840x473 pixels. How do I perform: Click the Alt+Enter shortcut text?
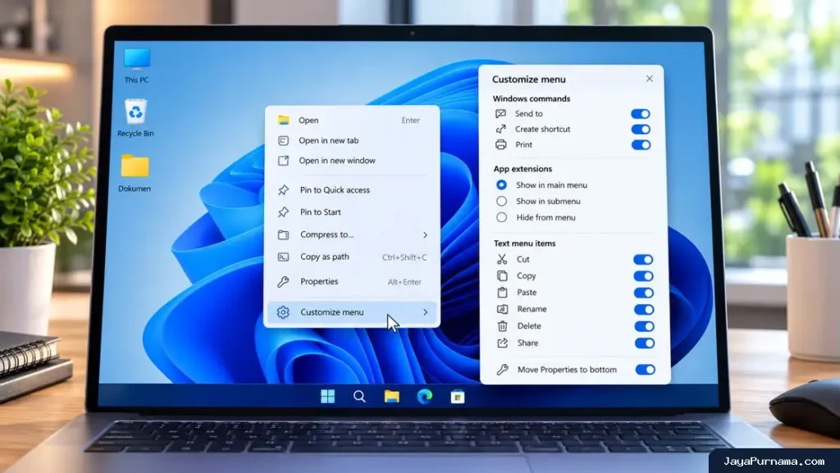[x=404, y=282]
